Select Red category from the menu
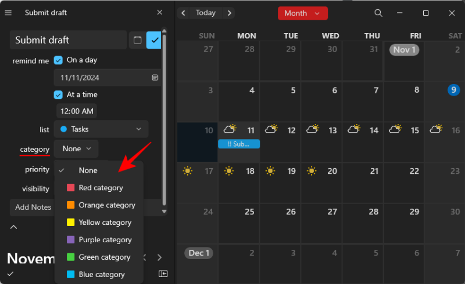465x284 pixels. coord(100,188)
